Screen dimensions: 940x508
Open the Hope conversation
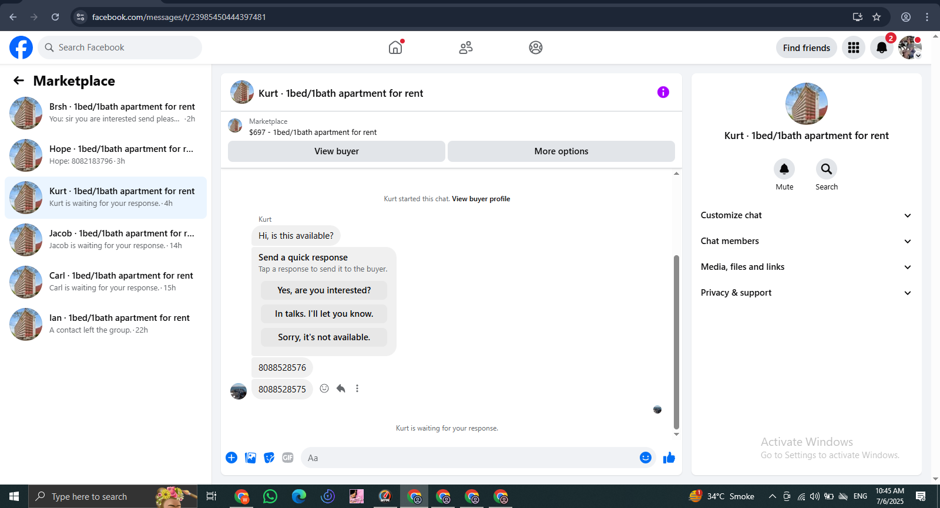[106, 155]
